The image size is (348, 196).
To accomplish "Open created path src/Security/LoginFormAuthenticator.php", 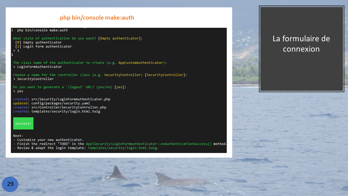I will [x=71, y=99].
